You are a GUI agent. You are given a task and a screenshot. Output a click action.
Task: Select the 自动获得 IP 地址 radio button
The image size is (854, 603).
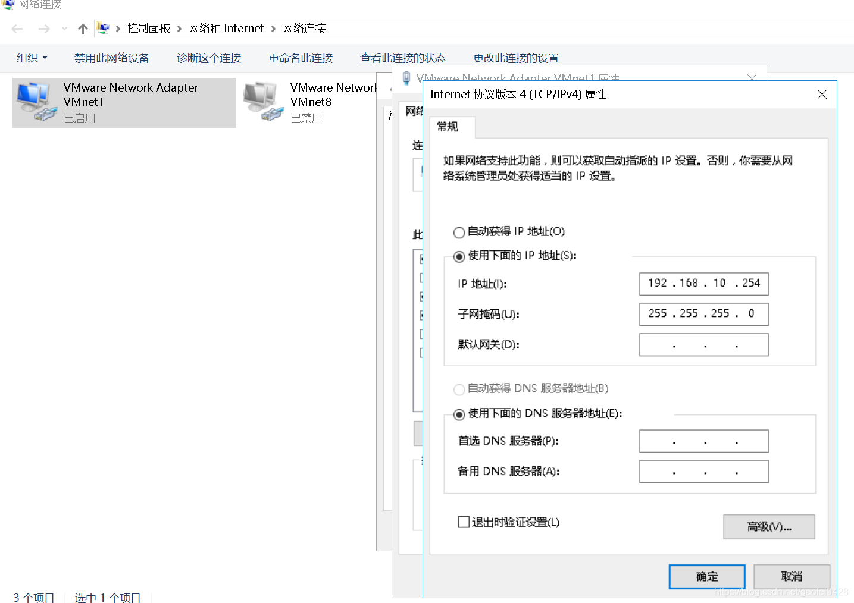pos(459,233)
